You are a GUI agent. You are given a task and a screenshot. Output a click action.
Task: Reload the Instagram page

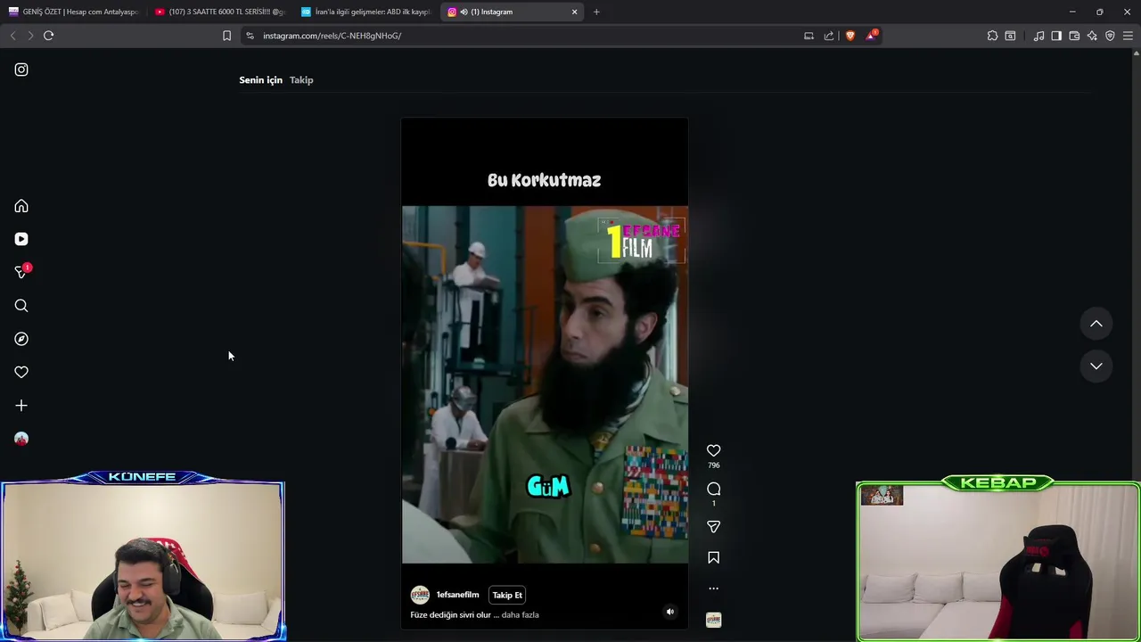[48, 36]
